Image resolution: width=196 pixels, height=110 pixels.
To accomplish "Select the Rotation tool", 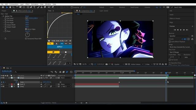I will (17, 7).
